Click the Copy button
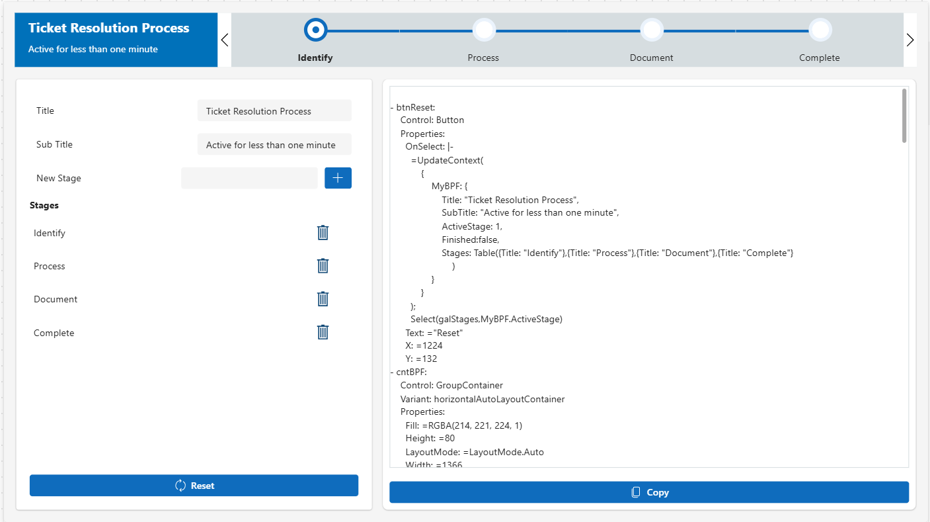 649,492
